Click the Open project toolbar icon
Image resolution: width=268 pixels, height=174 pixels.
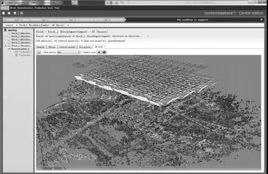click(x=9, y=13)
